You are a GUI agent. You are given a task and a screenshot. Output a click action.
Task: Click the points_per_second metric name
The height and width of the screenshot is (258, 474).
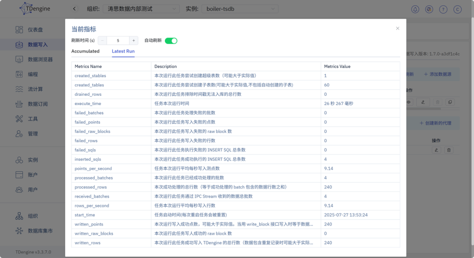(x=93, y=169)
